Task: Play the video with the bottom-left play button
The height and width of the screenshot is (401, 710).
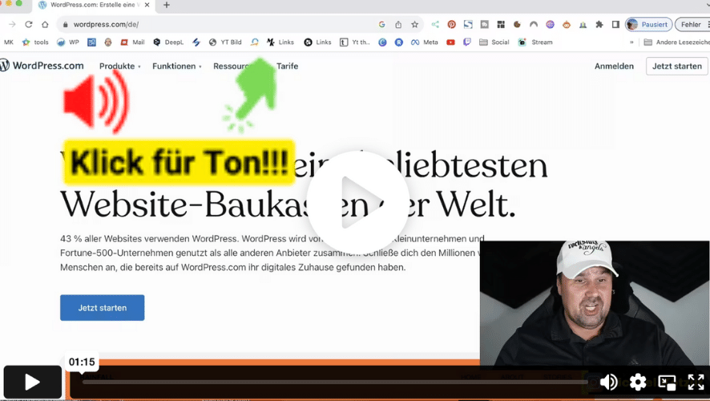Action: tap(32, 382)
